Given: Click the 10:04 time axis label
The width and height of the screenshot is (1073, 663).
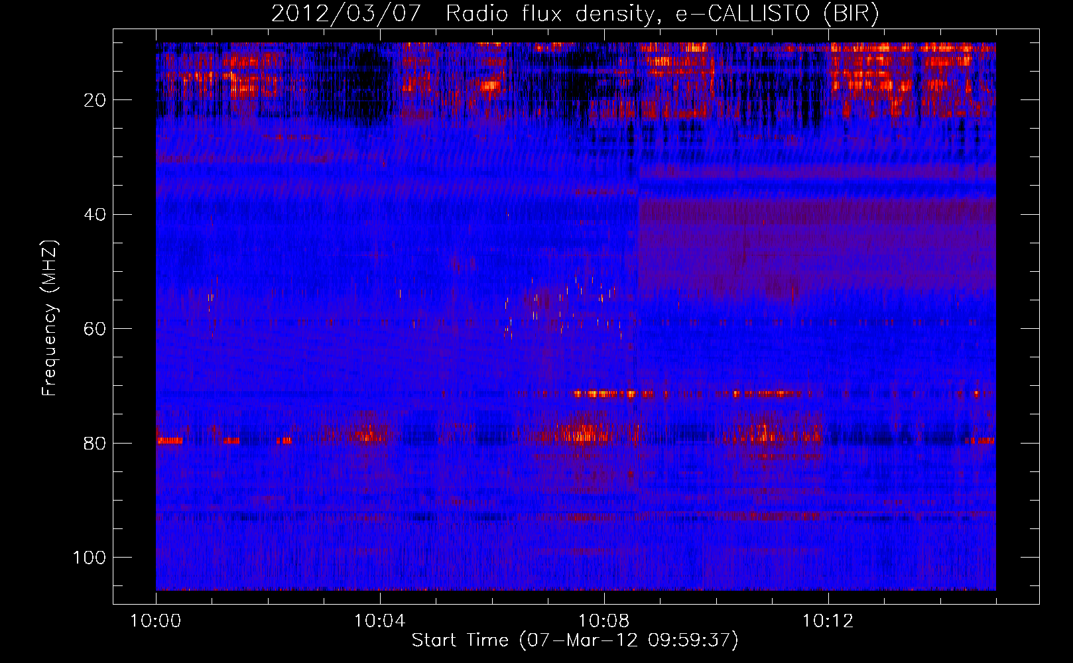Looking at the screenshot, I should click(379, 621).
